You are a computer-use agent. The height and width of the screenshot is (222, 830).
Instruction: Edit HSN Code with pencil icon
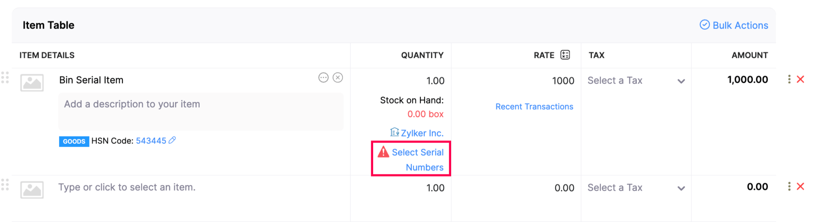coord(172,140)
